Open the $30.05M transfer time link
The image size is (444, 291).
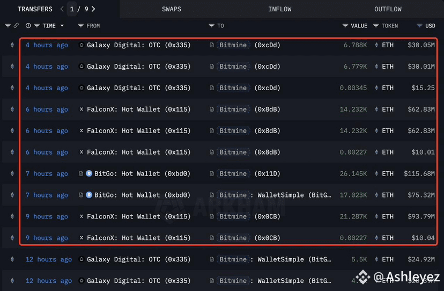click(x=47, y=45)
